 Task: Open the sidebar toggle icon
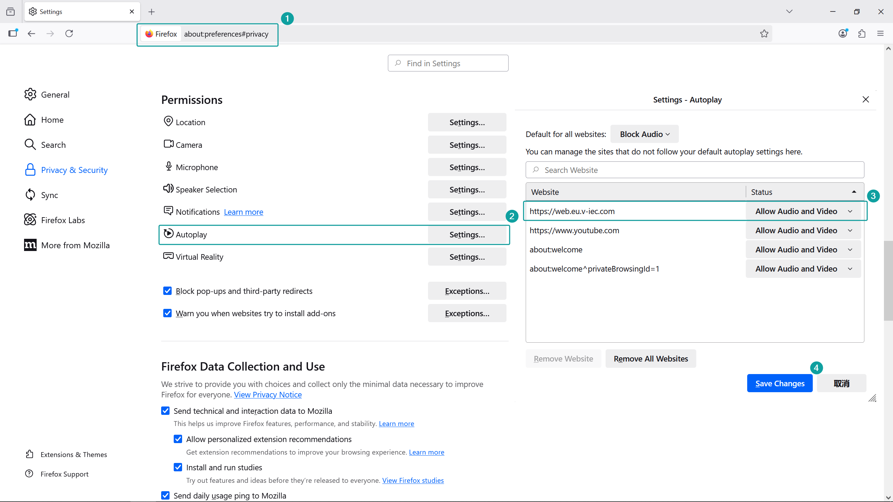(13, 33)
